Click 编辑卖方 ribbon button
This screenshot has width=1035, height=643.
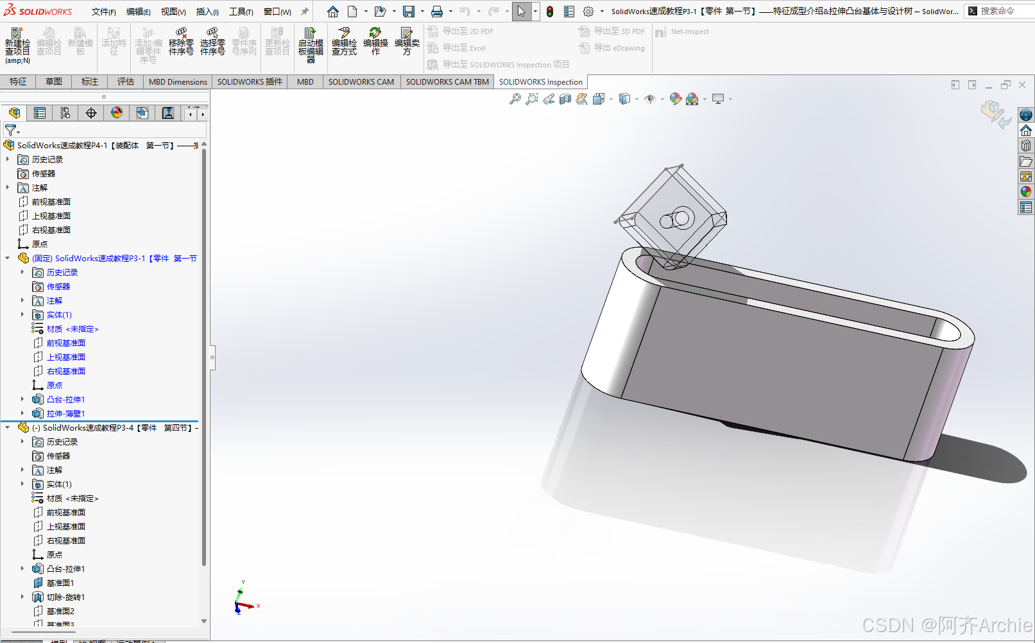pyautogui.click(x=407, y=42)
